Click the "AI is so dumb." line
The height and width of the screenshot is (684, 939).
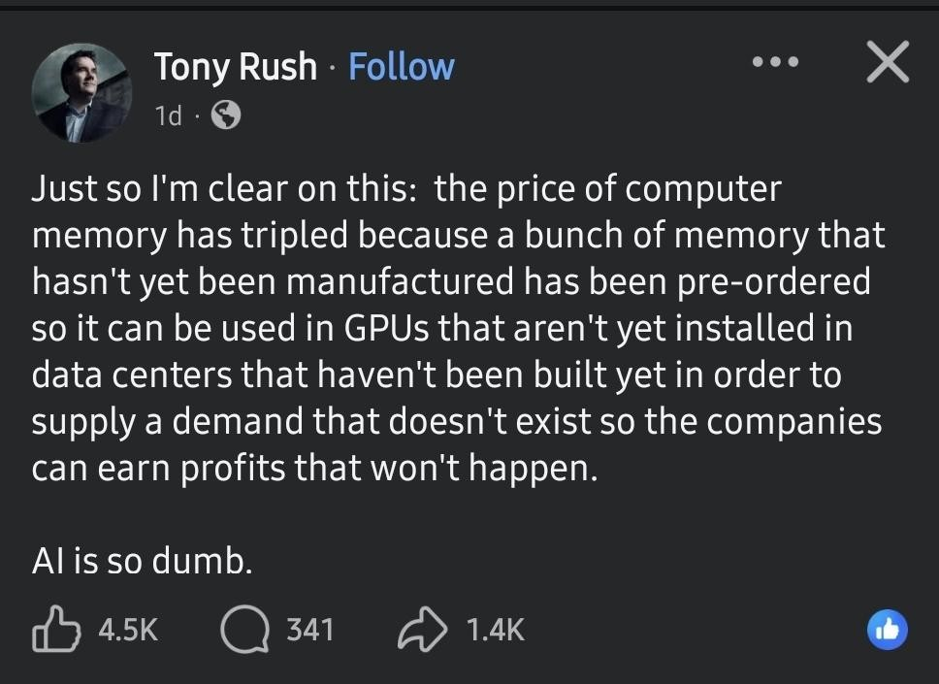pyautogui.click(x=142, y=561)
